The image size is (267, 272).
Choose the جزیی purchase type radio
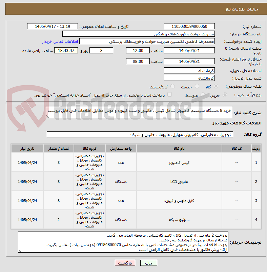[x=225, y=95]
